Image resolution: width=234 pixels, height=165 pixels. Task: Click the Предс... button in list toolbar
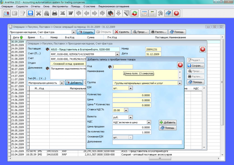point(140,32)
